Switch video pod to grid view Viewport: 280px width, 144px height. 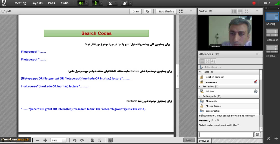(x=234, y=11)
